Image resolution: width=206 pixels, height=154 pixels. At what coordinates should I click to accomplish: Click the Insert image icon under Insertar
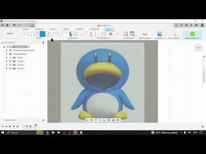[160, 34]
